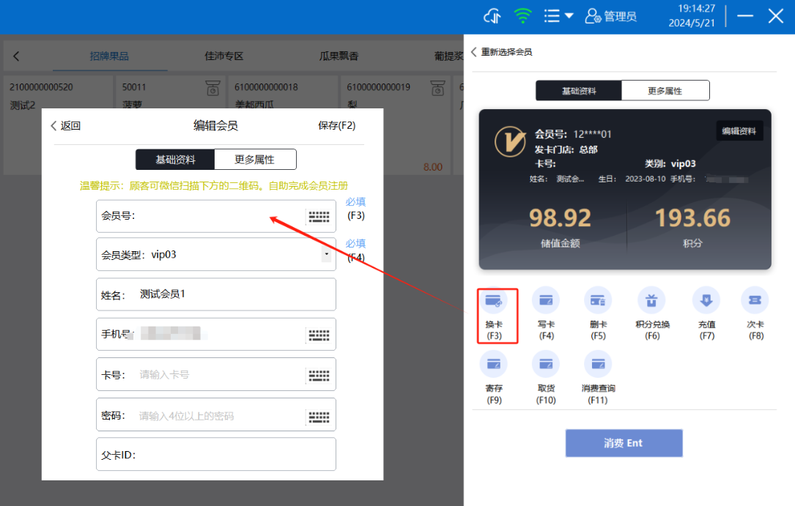Open keyboard icon in 密码 field
This screenshot has width=795, height=506.
click(x=319, y=417)
